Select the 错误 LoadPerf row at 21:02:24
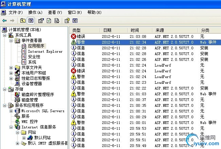The width and height of the screenshot is (221, 149). [x=145, y=71]
